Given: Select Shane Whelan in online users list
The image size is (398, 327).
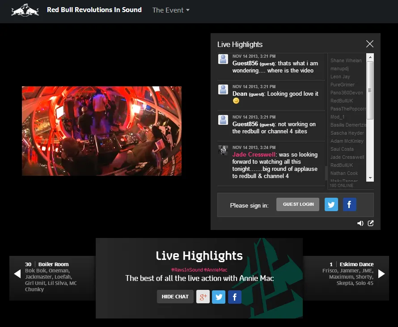Looking at the screenshot, I should [x=346, y=60].
